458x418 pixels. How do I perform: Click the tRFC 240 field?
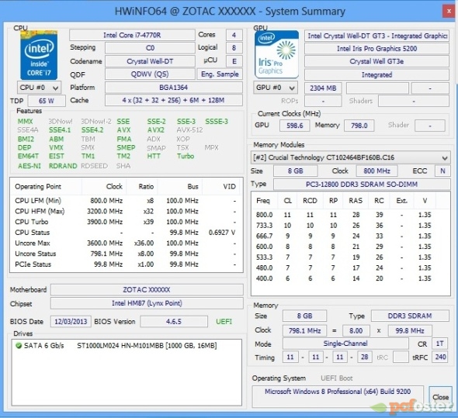440,357
